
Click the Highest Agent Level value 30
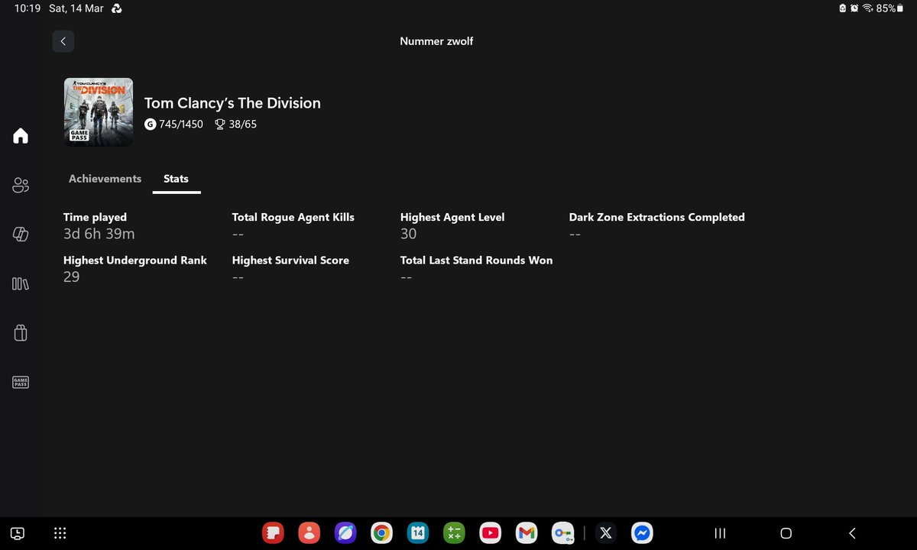pyautogui.click(x=408, y=234)
